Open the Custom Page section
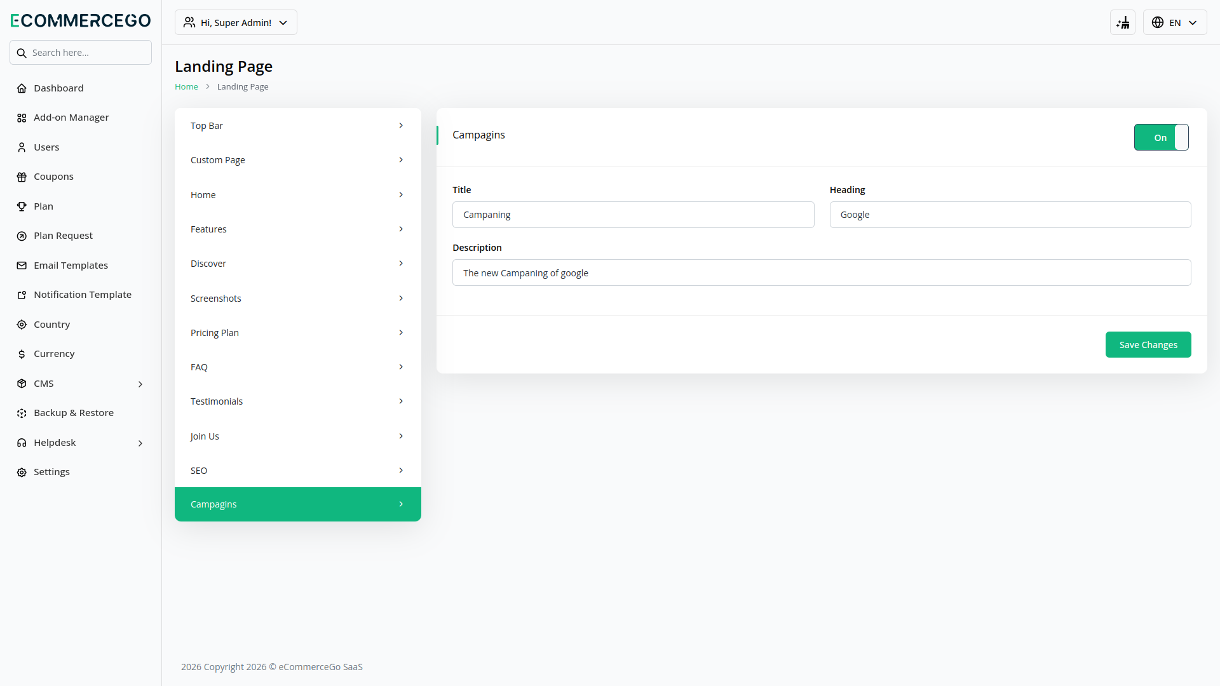This screenshot has height=686, width=1220. [298, 160]
